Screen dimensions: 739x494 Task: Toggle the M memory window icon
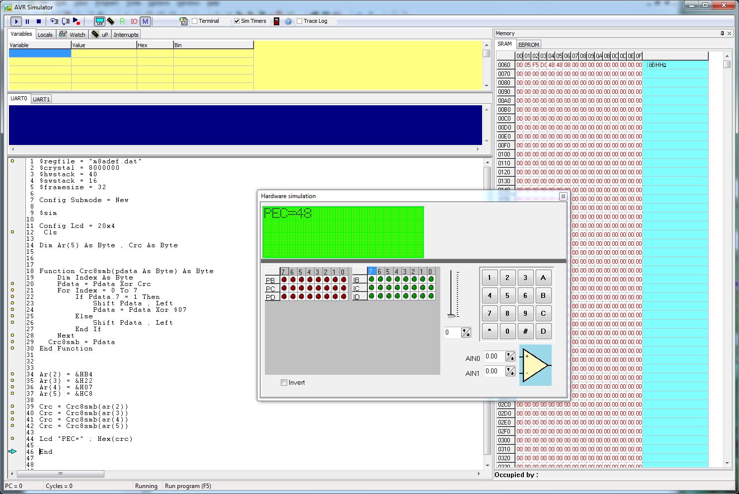tap(145, 21)
